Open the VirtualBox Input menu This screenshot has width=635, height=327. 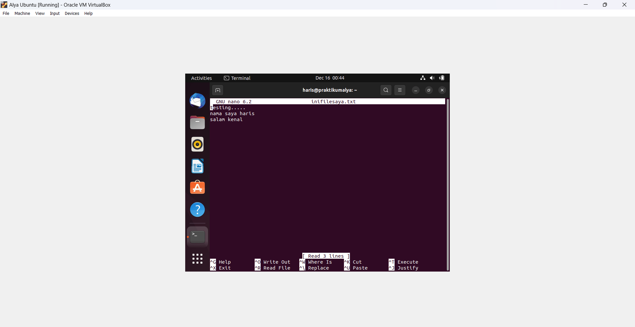(x=55, y=14)
